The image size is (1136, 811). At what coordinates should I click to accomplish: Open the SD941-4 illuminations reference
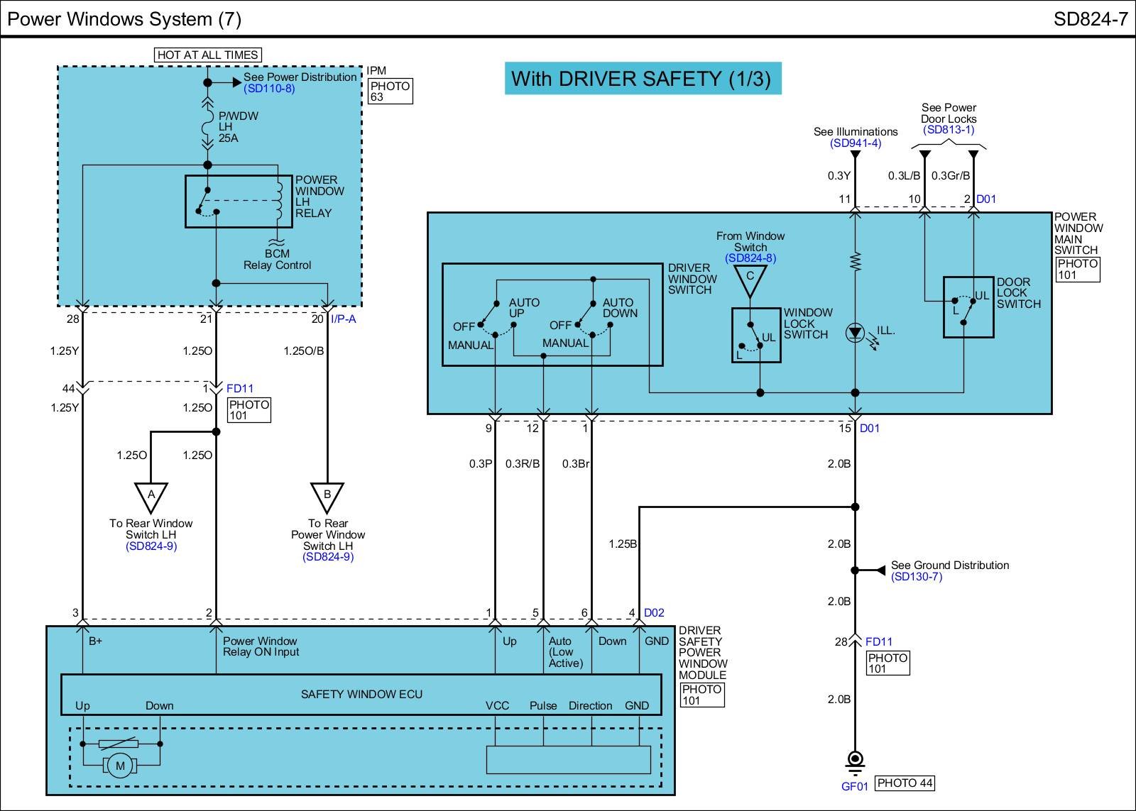[x=856, y=143]
